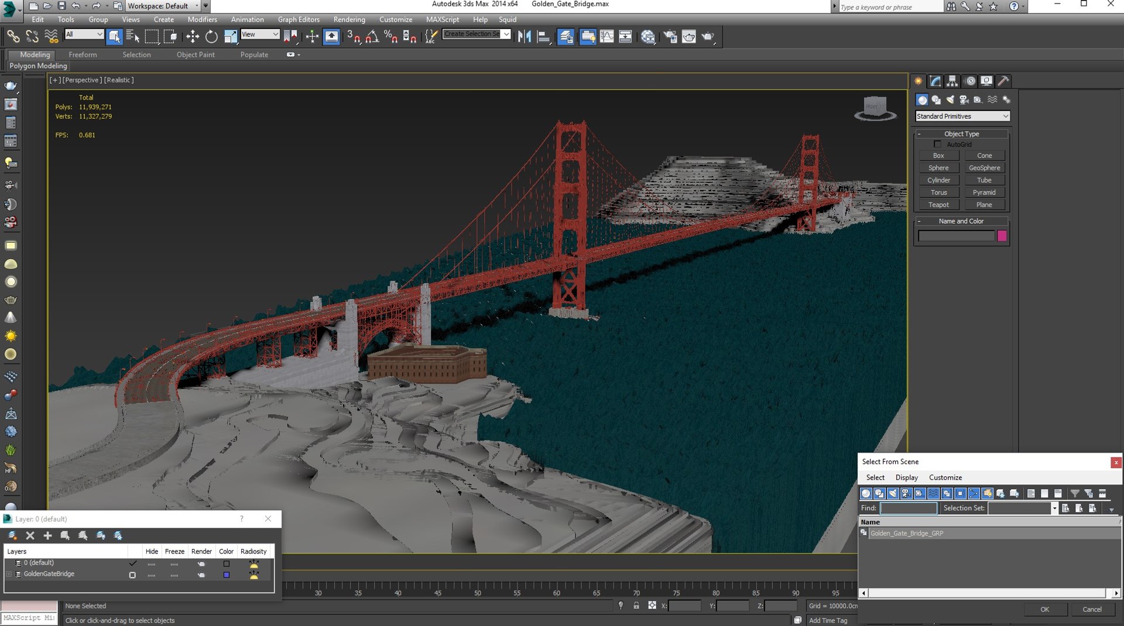This screenshot has width=1124, height=626.
Task: Open Selection Set dropdown in Select From Scene
Action: click(x=1054, y=508)
